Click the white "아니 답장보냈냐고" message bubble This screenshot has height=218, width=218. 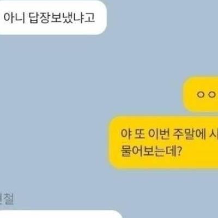[x=53, y=17]
